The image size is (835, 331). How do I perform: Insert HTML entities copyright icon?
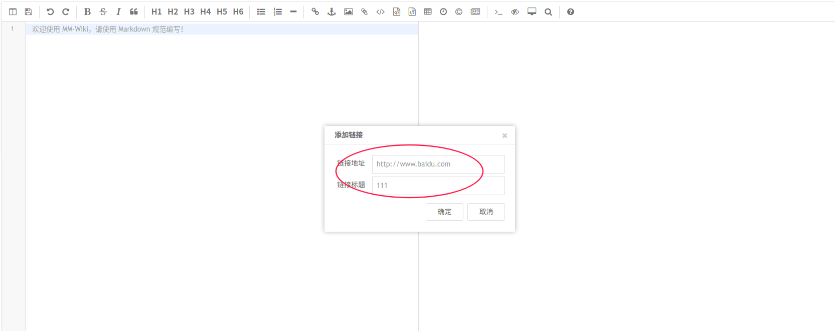point(459,12)
